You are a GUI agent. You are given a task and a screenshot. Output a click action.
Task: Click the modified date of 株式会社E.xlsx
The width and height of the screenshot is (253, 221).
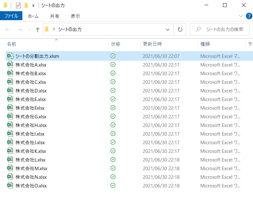(161, 99)
